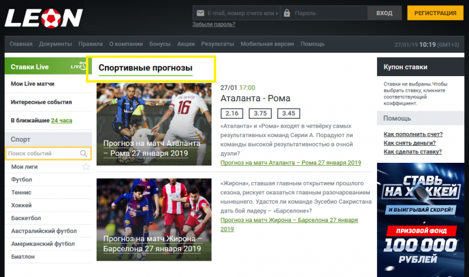Open Мобильная версия in the navigation bar
The image size is (469, 277).
[267, 44]
